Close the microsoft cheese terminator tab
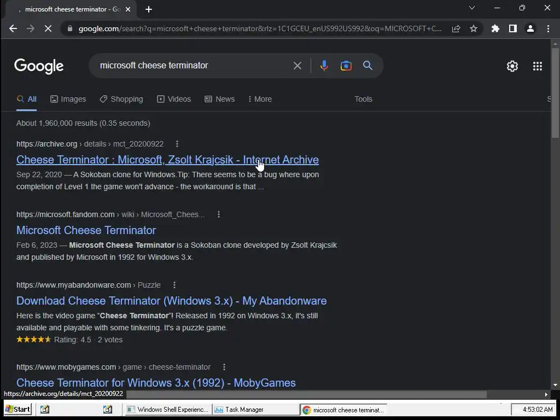Viewport: 560px width, 420px height. point(128,10)
